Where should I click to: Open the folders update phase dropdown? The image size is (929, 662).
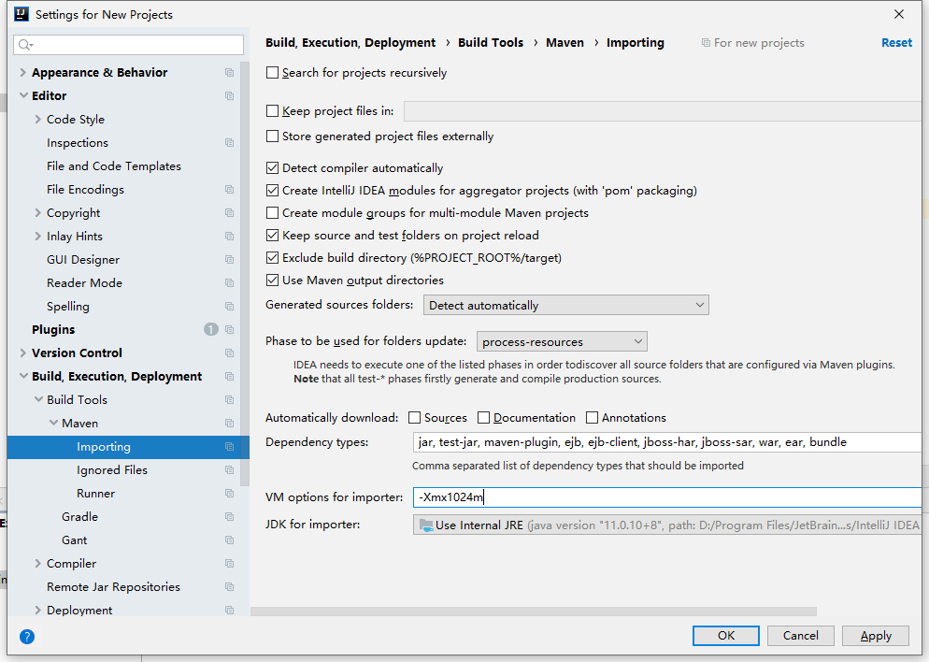point(562,342)
